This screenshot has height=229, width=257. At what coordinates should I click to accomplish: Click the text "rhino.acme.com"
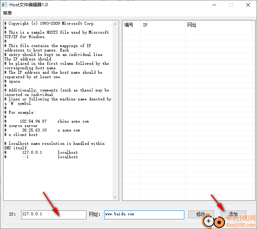(73, 122)
